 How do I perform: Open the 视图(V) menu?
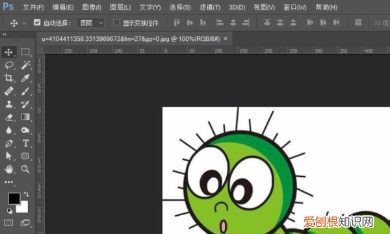pos(264,7)
